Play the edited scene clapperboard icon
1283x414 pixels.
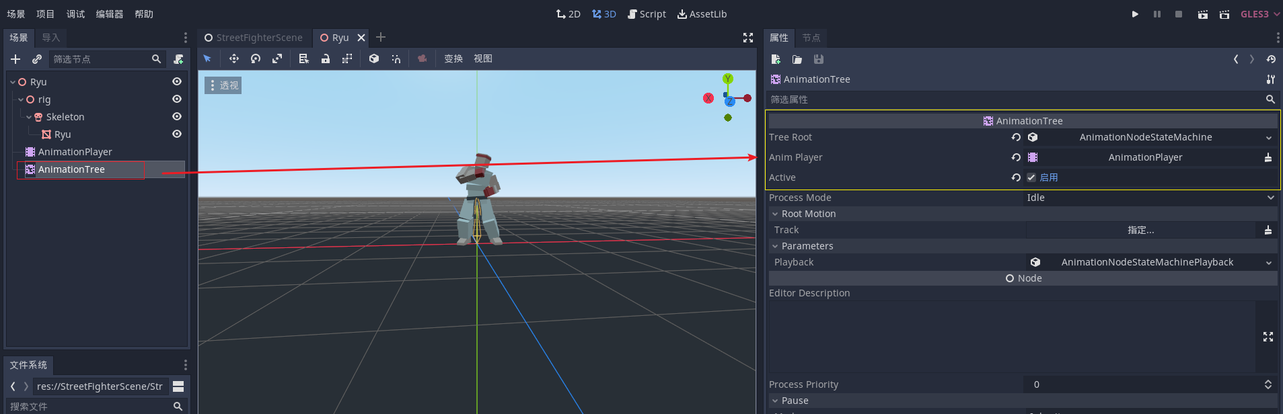[1202, 14]
